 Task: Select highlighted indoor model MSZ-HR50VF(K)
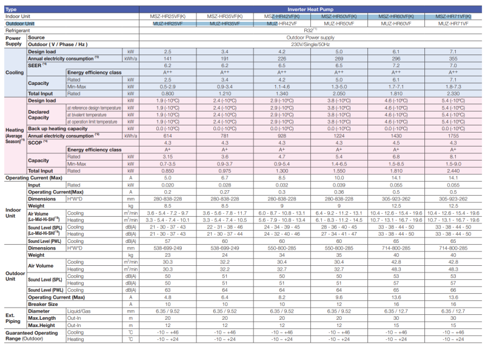339,16
